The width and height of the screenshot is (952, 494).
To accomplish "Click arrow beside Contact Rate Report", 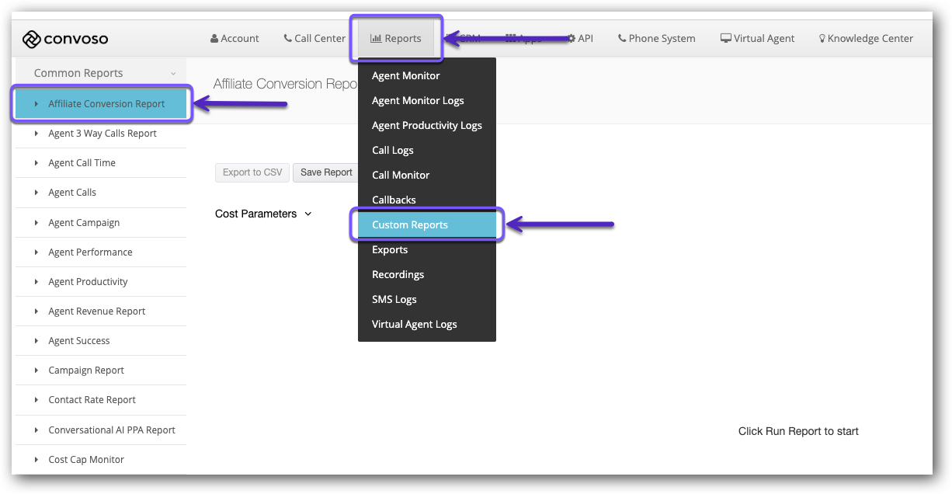I will click(x=36, y=400).
